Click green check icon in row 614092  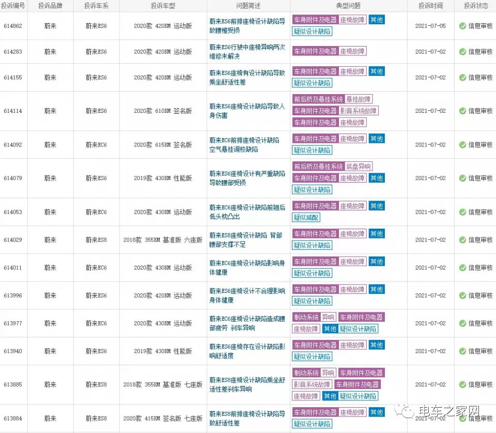click(462, 145)
